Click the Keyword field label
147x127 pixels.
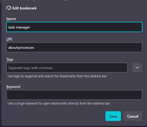click(13, 87)
